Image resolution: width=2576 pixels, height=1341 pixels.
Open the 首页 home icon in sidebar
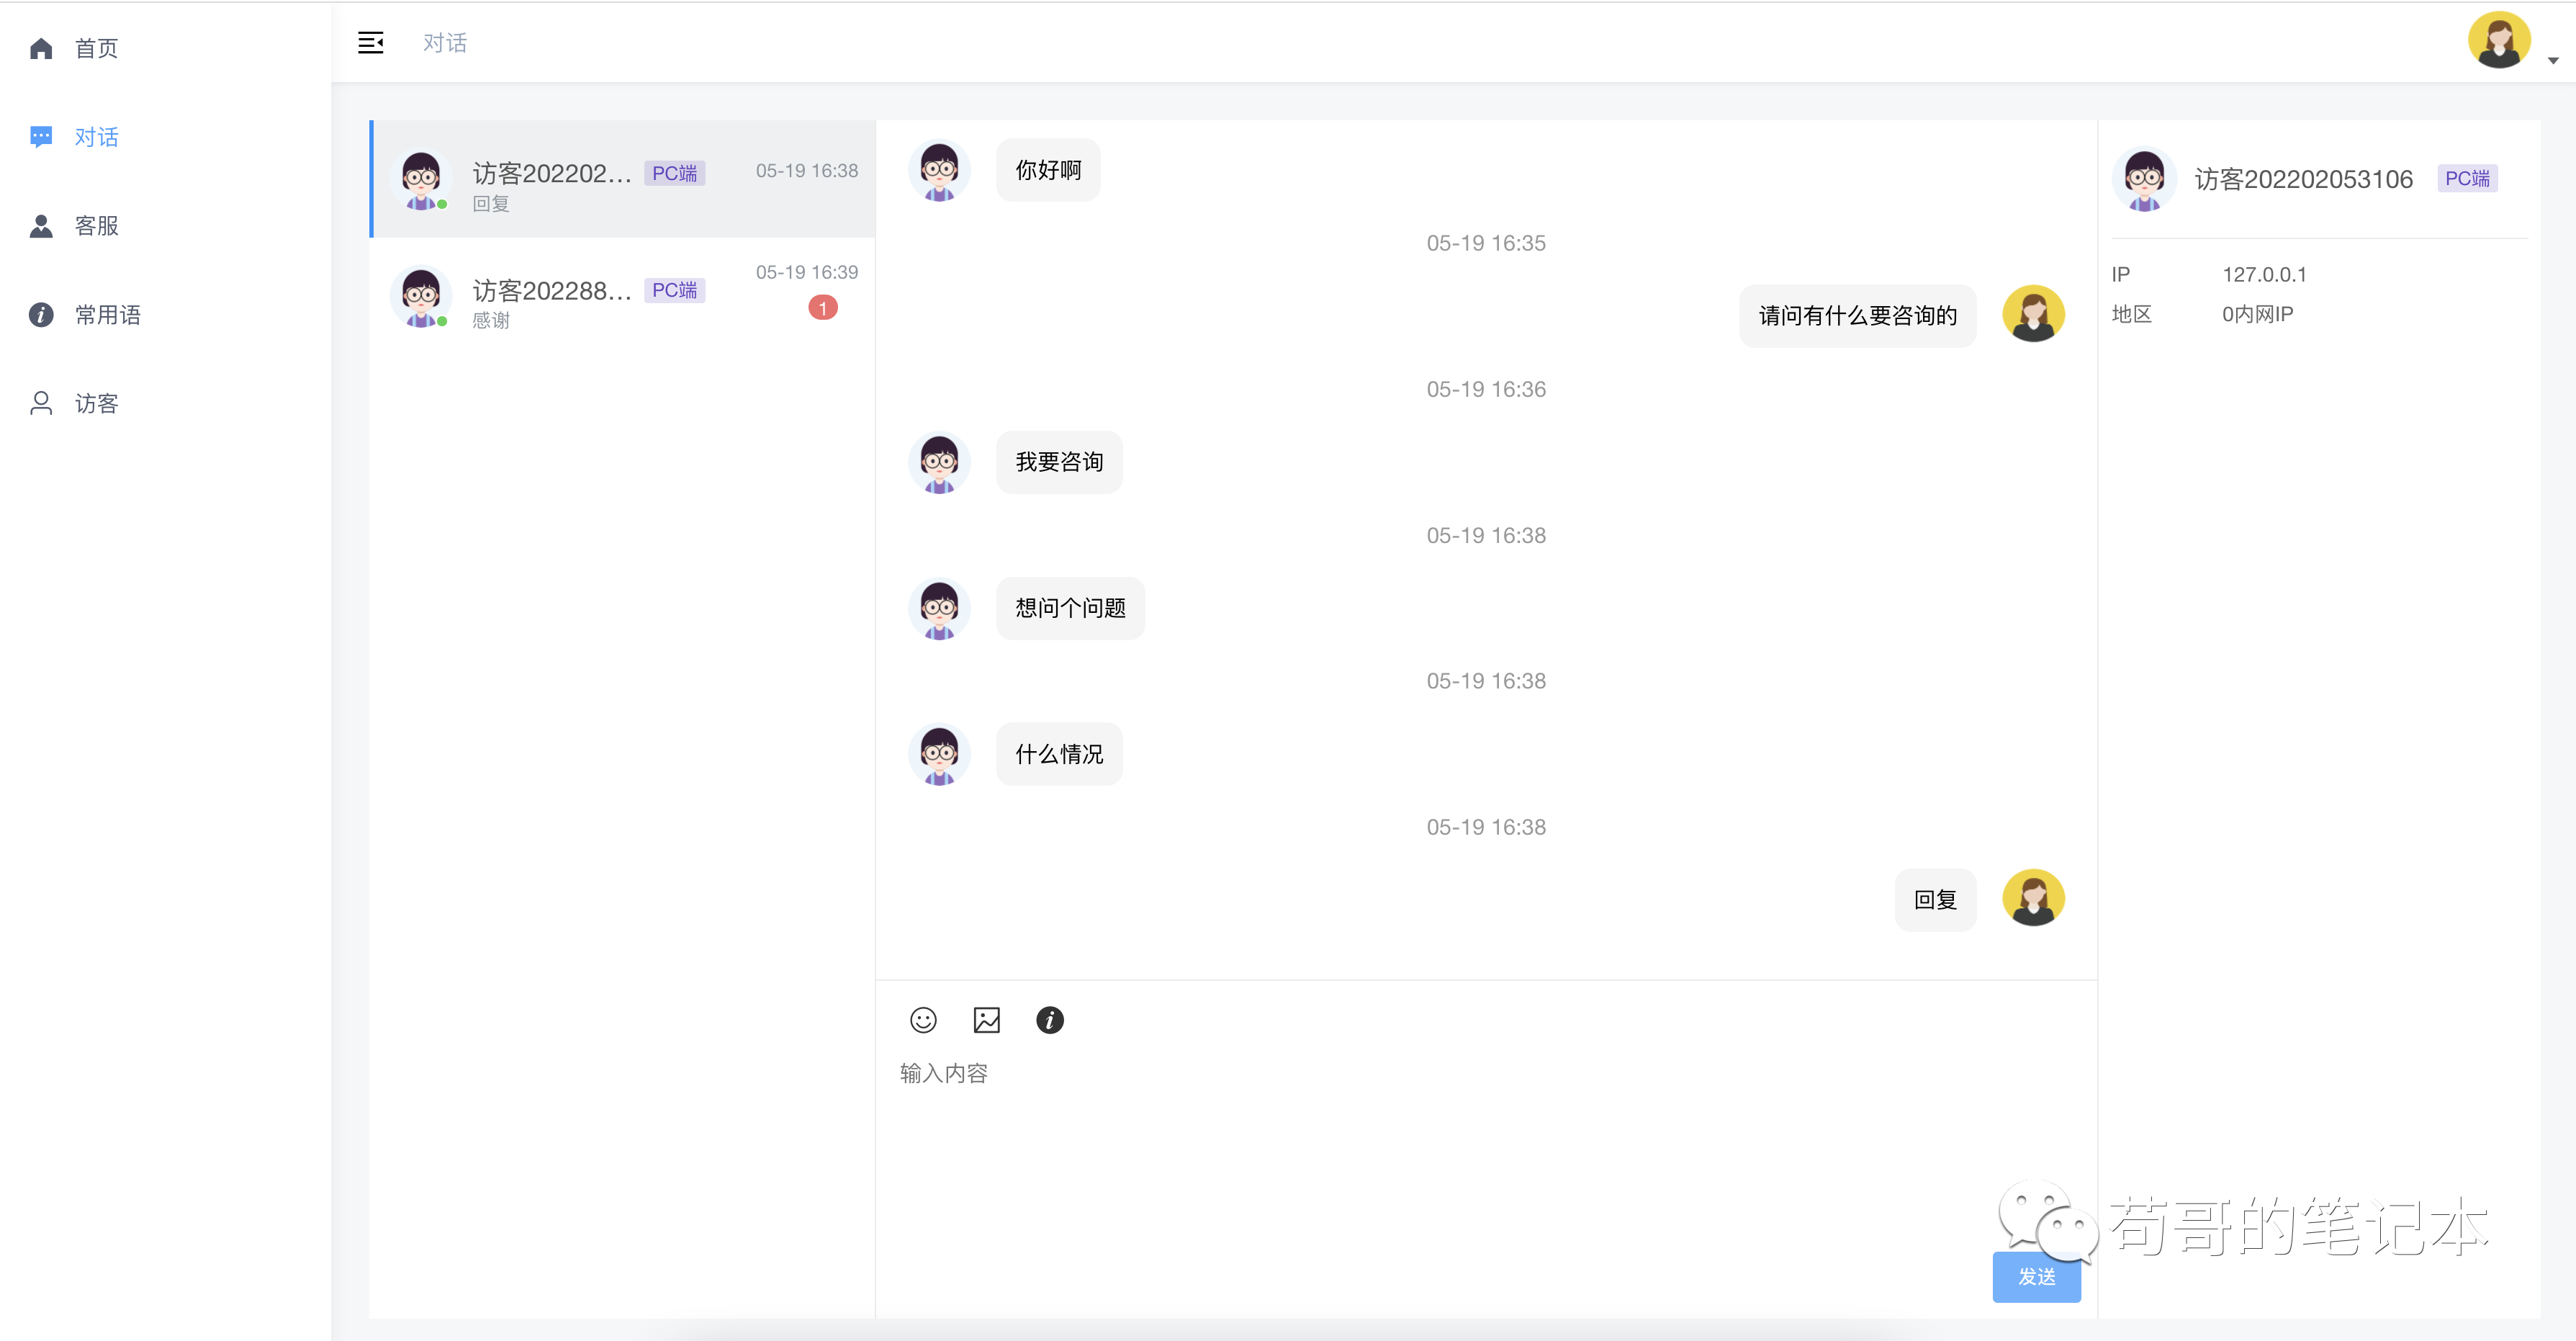(x=41, y=48)
